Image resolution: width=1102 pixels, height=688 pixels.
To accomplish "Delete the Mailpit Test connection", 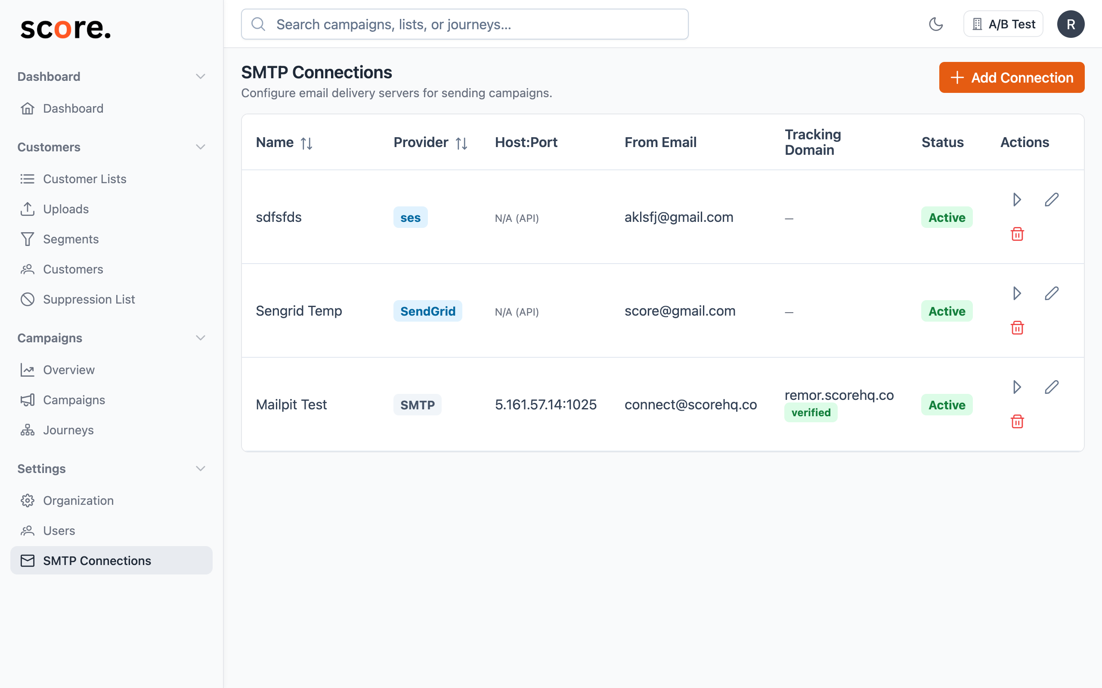I will [x=1017, y=422].
